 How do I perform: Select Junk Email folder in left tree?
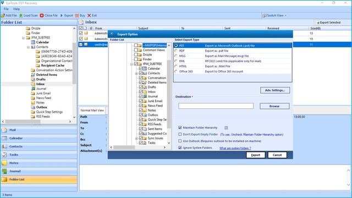(x=43, y=94)
